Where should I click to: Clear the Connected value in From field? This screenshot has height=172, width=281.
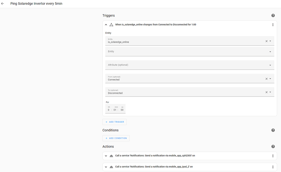click(x=266, y=78)
